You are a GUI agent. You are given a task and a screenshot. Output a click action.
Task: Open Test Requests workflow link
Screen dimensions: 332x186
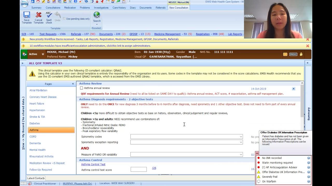tap(48, 34)
